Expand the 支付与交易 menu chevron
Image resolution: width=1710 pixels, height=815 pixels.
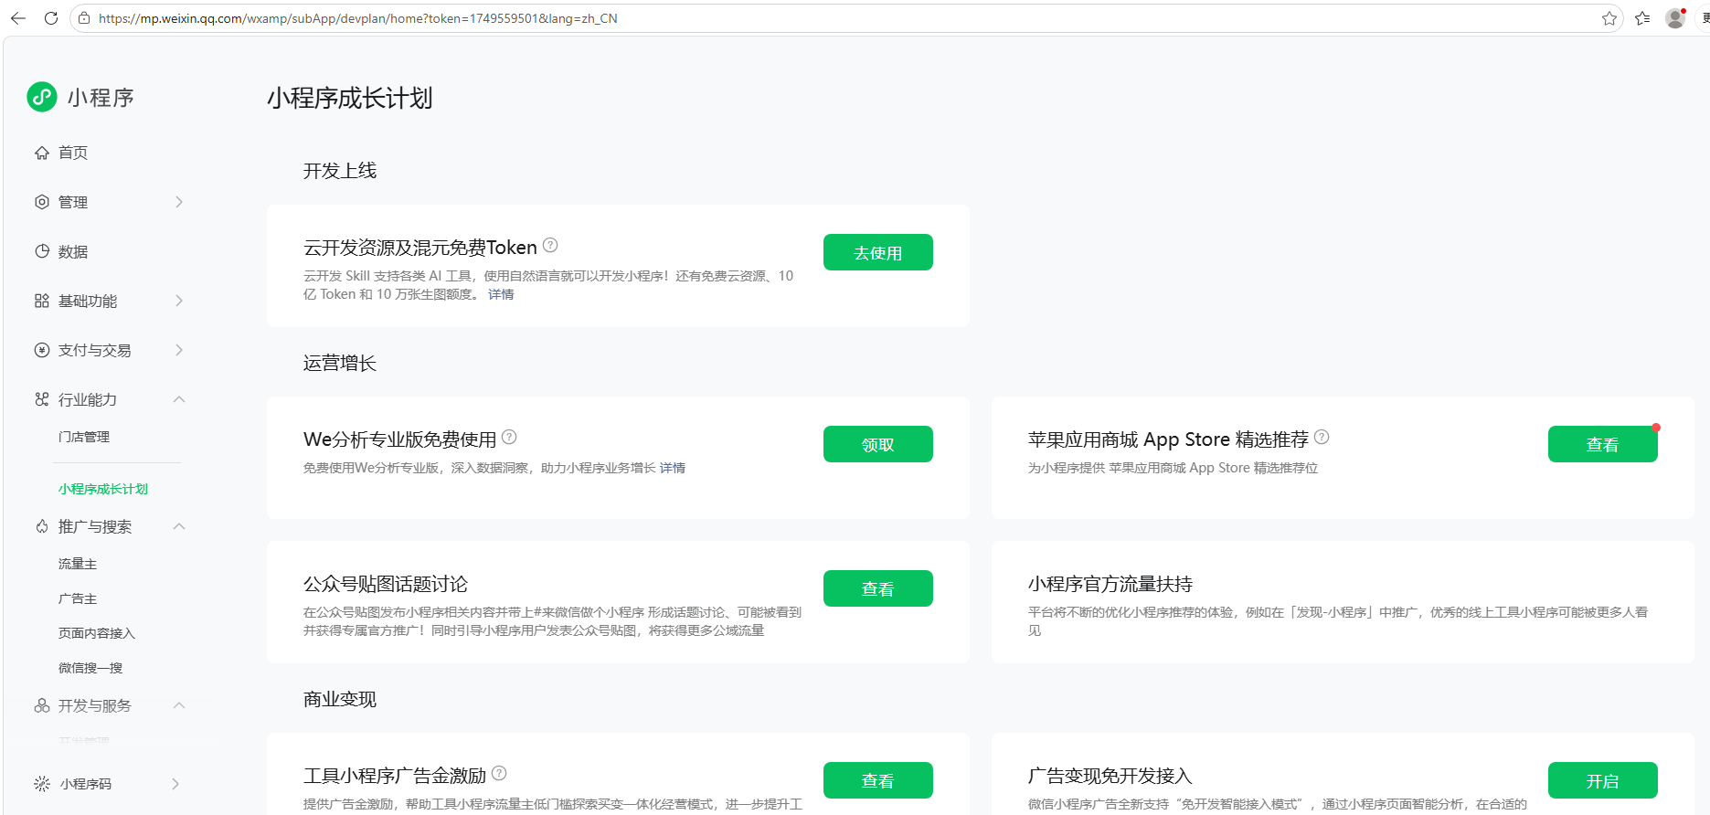click(179, 350)
